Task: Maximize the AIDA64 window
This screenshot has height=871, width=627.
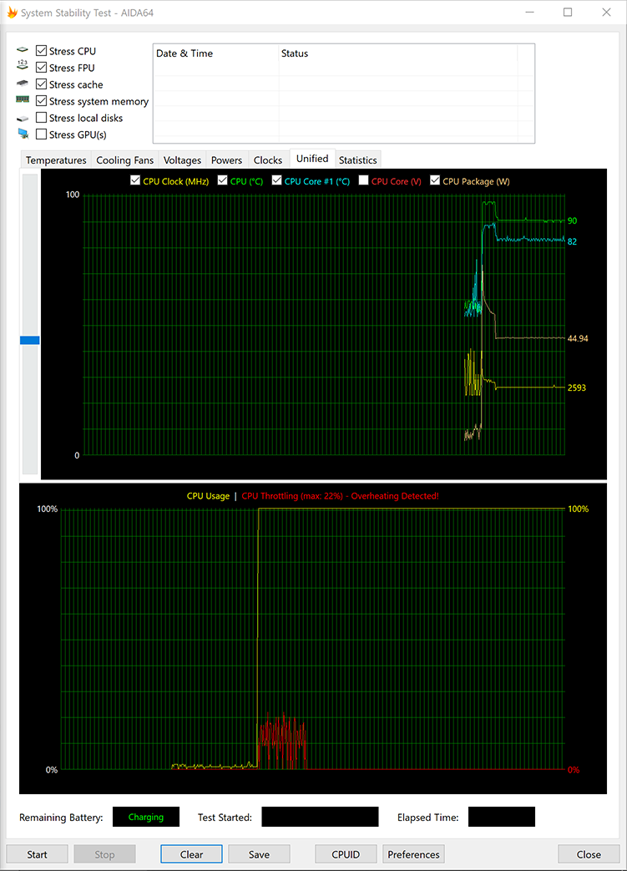Action: [568, 13]
